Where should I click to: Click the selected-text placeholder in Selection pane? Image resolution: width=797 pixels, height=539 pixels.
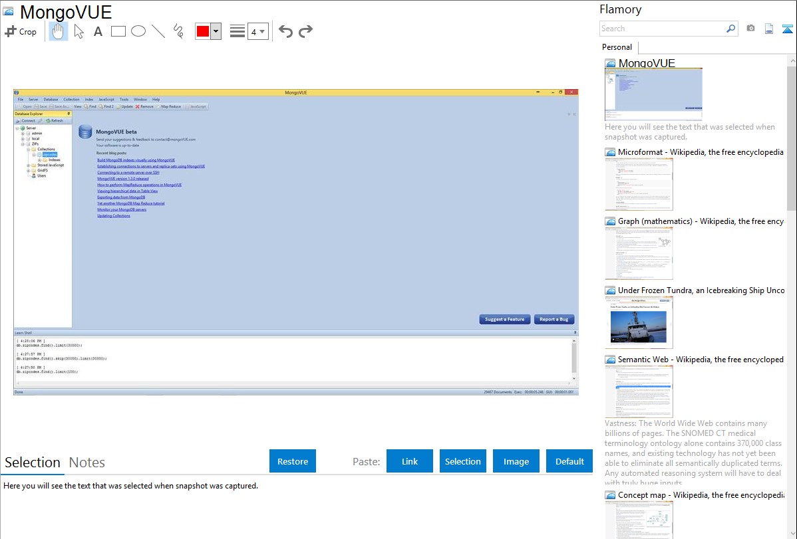click(x=130, y=486)
